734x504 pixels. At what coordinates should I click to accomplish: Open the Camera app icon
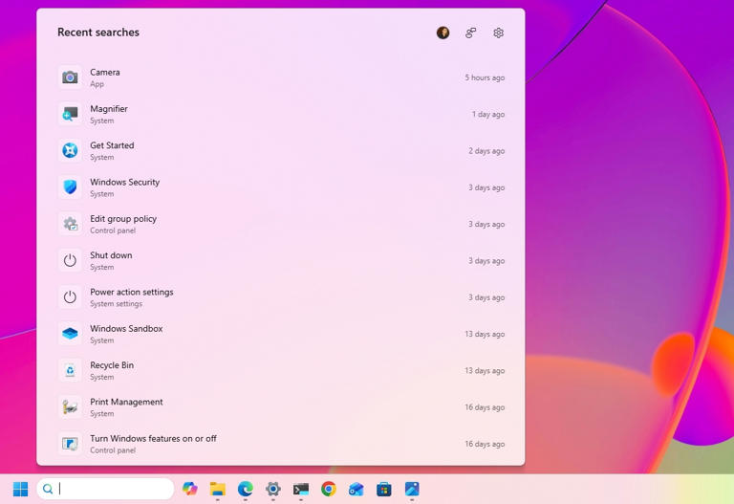(70, 77)
